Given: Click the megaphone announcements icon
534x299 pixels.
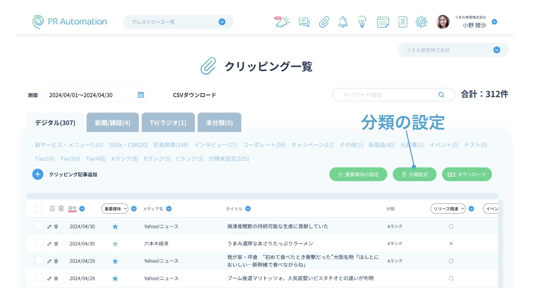Looking at the screenshot, I should 282,22.
